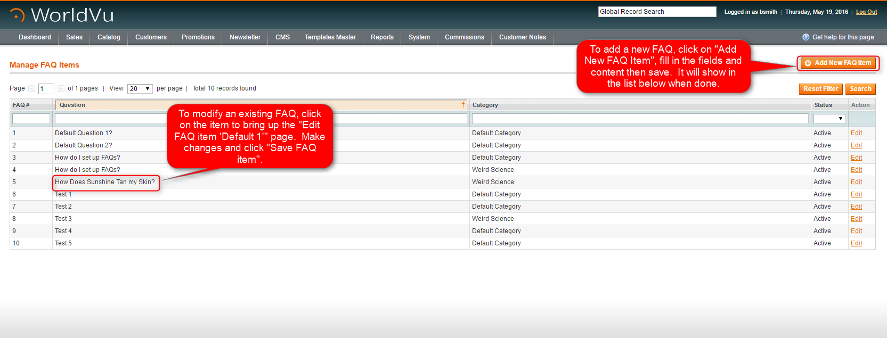
Task: Click the Add New FAQ Item button
Action: tap(837, 63)
